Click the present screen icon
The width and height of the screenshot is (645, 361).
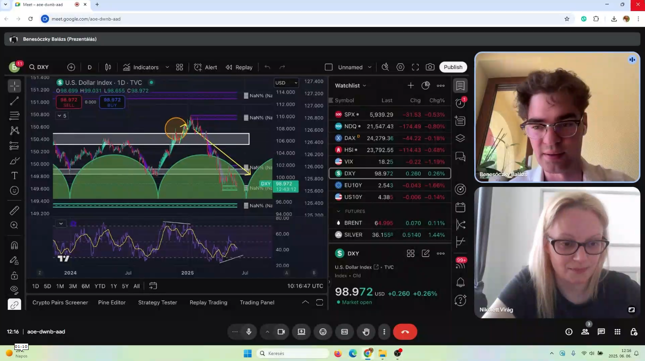click(x=302, y=332)
